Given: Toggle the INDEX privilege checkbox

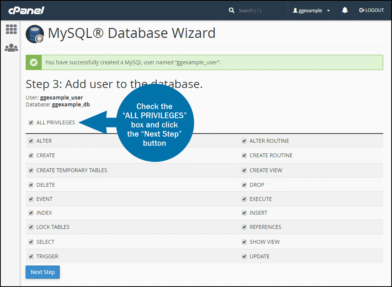Looking at the screenshot, I should click(x=31, y=213).
